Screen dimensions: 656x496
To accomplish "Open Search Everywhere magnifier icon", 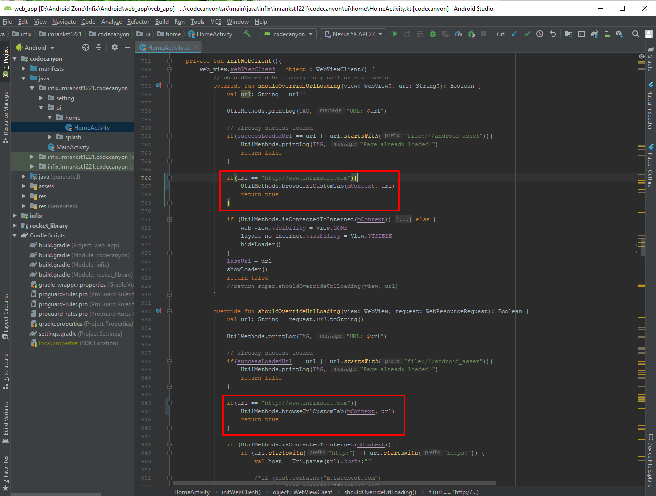I will tap(636, 34).
